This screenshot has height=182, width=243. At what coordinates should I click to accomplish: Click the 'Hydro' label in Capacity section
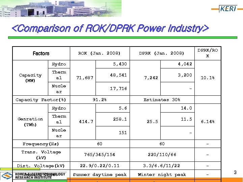[x=59, y=64]
